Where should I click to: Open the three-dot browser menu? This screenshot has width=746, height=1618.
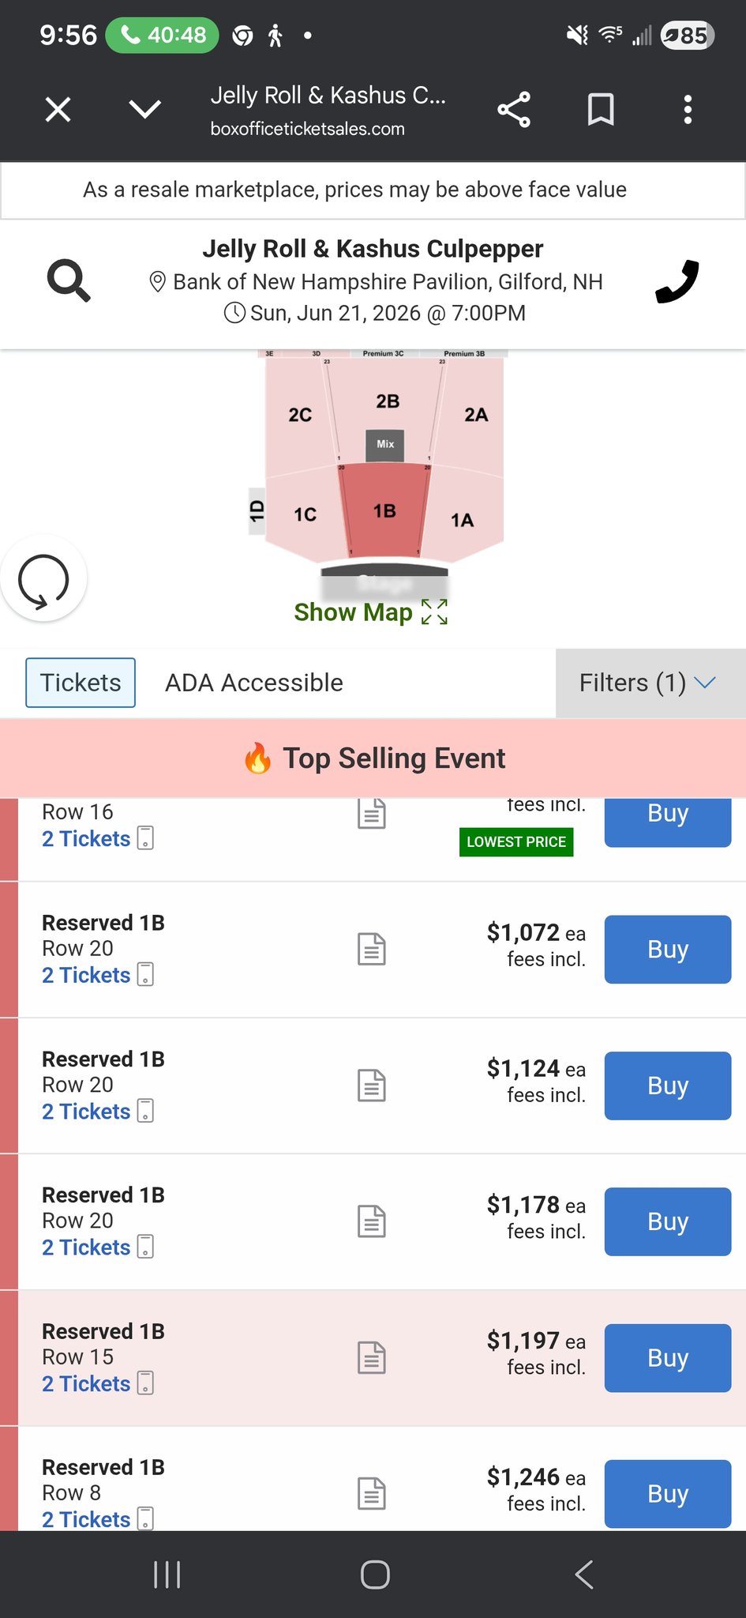pyautogui.click(x=688, y=110)
